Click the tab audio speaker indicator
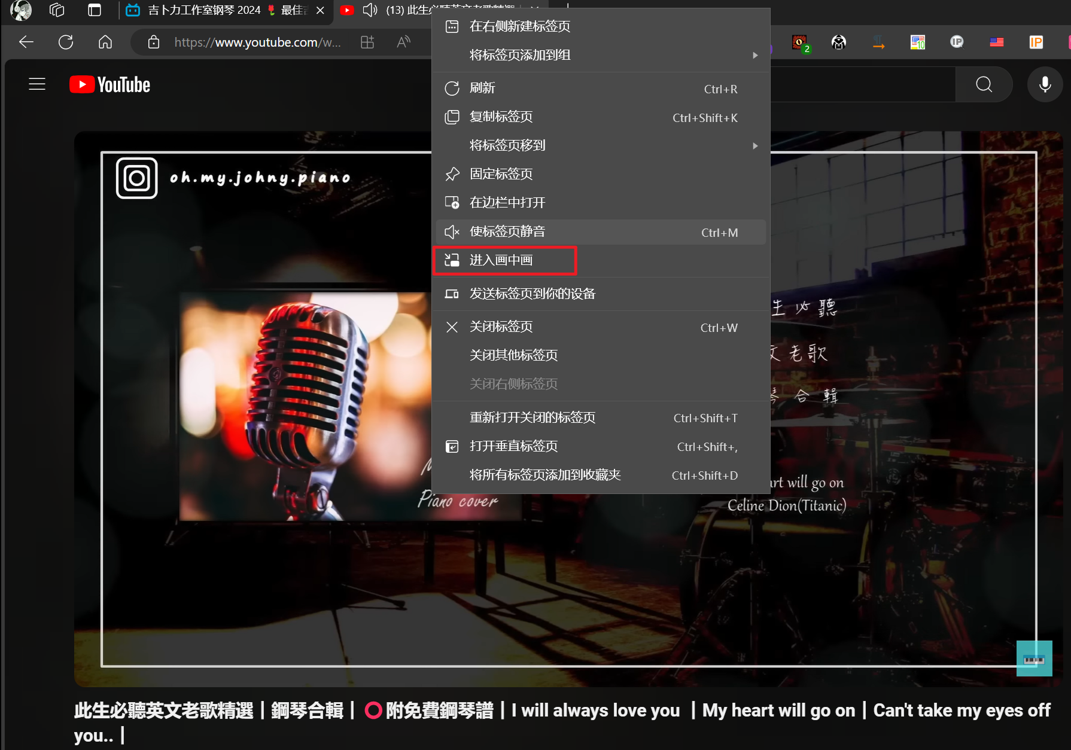Viewport: 1071px width, 750px height. [370, 10]
